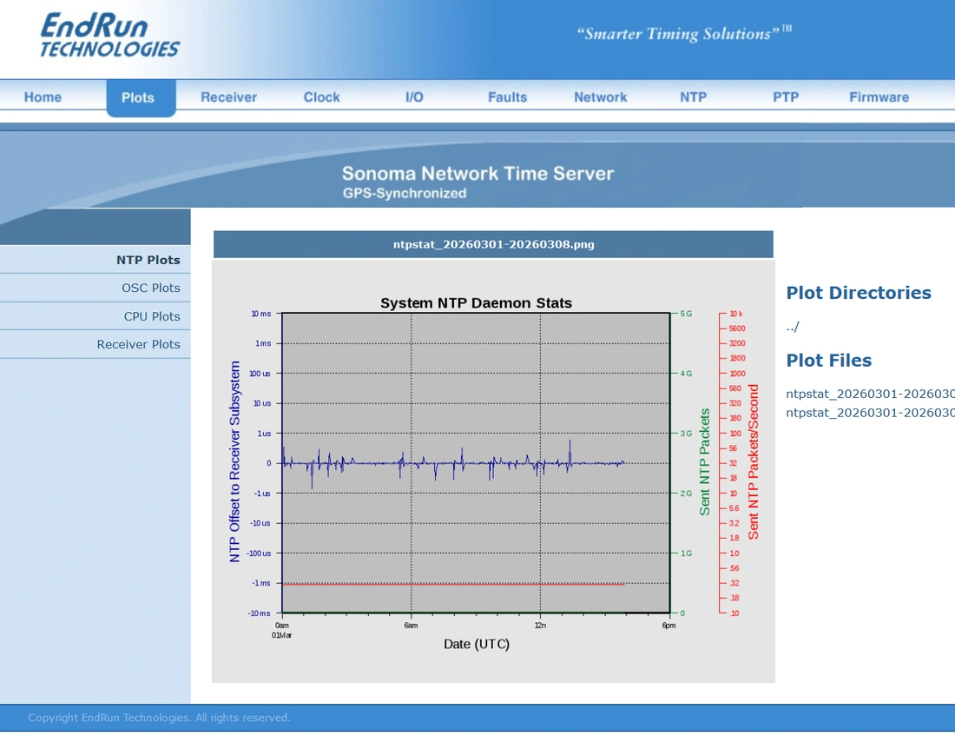The height and width of the screenshot is (736, 955).
Task: Go to the Receiver tab
Action: (x=228, y=97)
